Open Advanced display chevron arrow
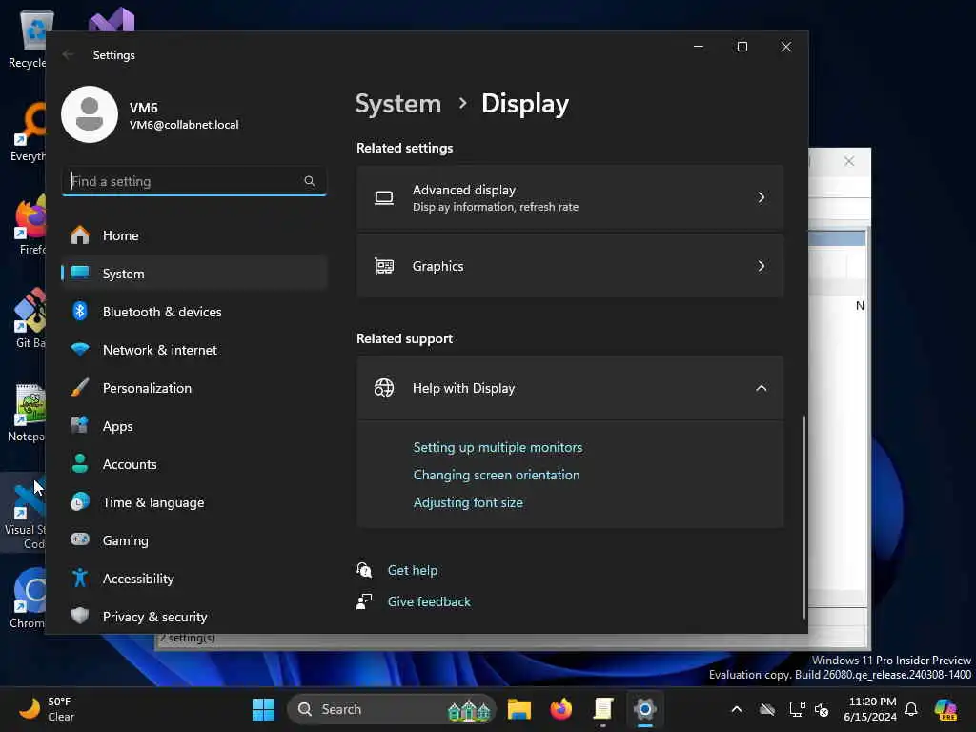 point(762,198)
